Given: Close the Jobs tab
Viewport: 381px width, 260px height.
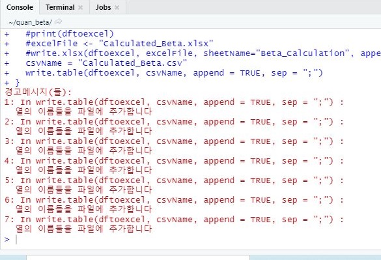Looking at the screenshot, I should point(117,8).
